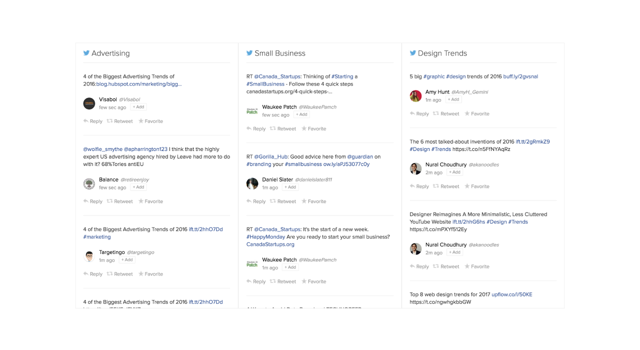Open Daniel Slater's profile avatar
Image resolution: width=640 pixels, height=350 pixels.
click(x=252, y=183)
